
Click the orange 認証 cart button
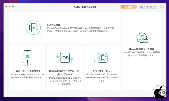pos(129,7)
